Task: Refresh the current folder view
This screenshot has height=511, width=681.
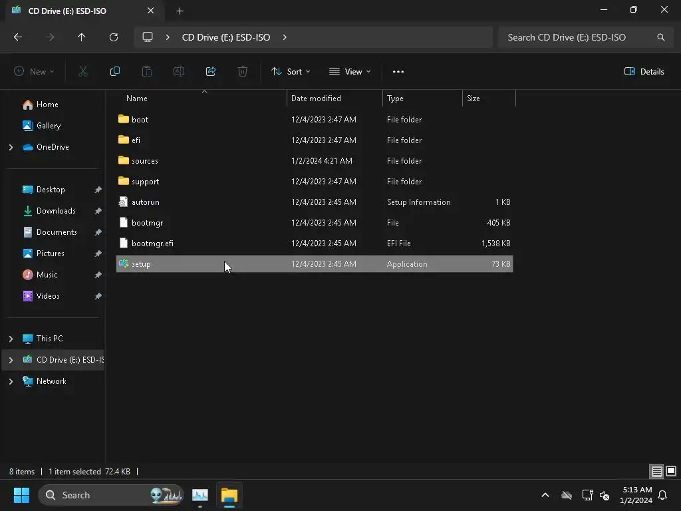Action: click(x=114, y=37)
